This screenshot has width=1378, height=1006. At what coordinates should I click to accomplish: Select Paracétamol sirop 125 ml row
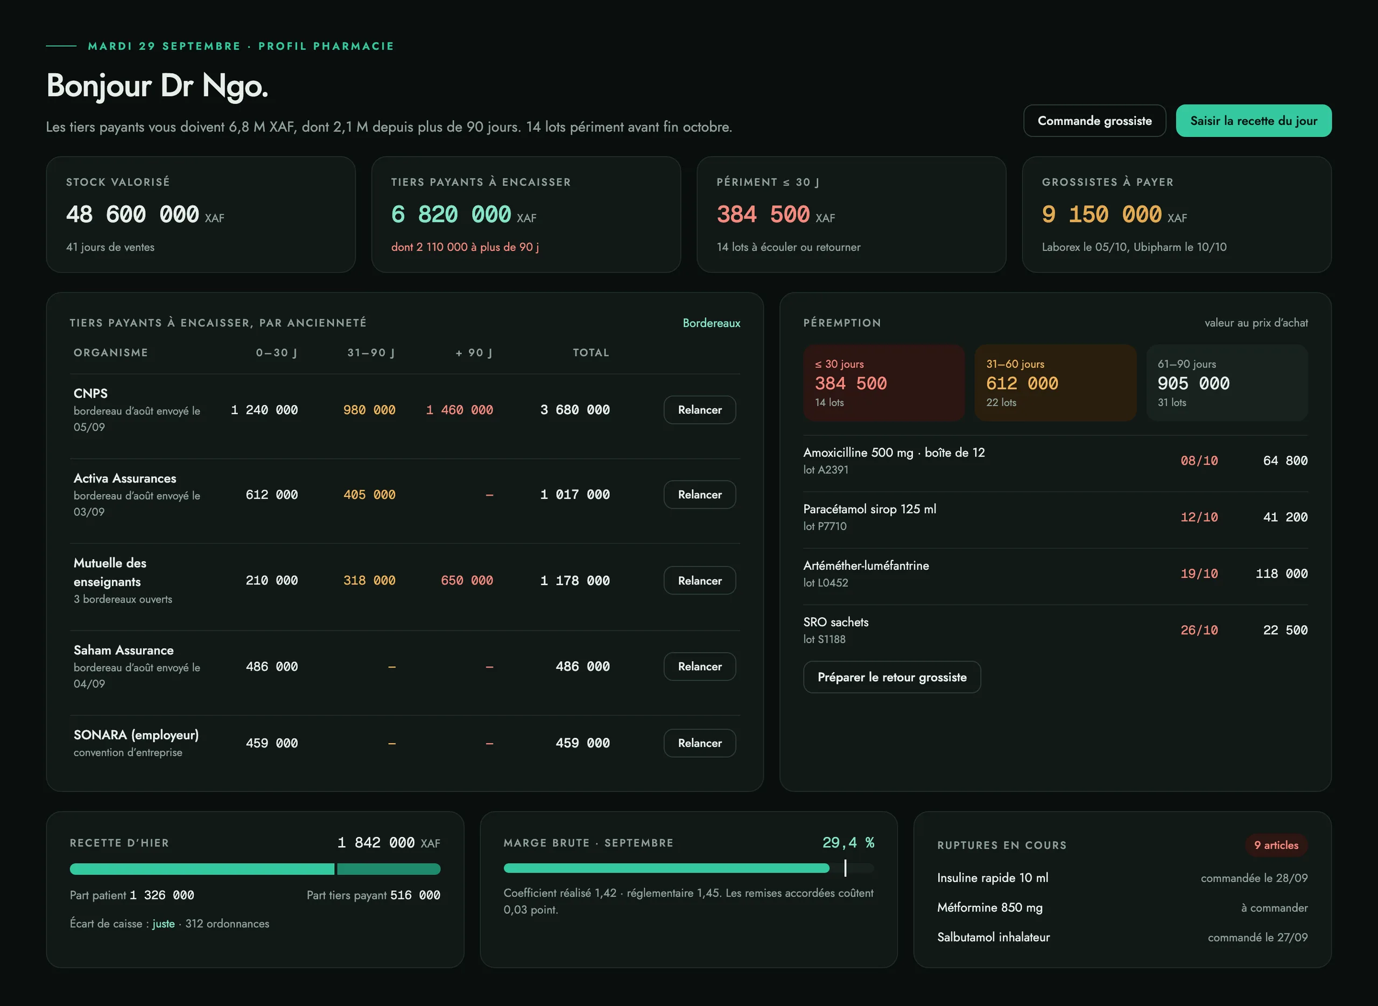1056,517
